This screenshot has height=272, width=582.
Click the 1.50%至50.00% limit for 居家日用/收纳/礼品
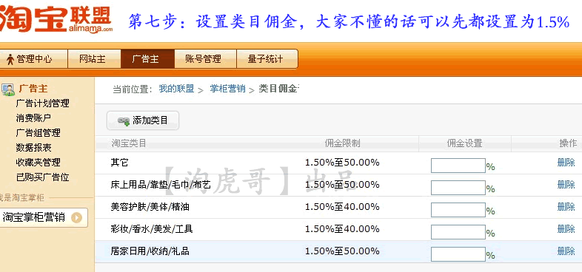(342, 251)
